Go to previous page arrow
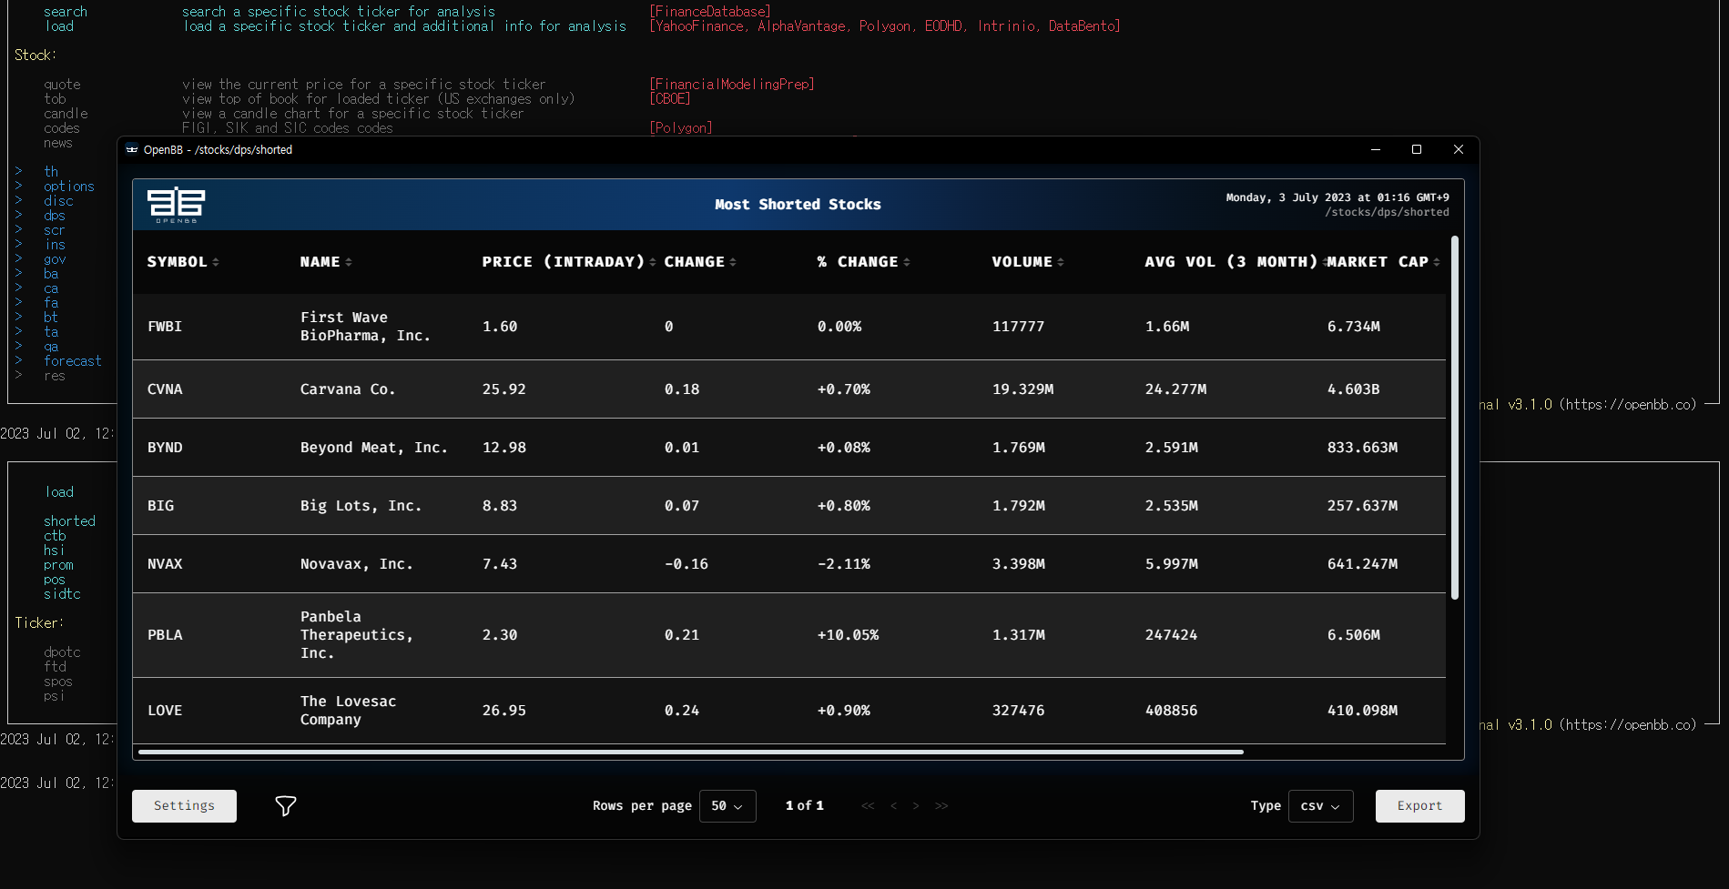The width and height of the screenshot is (1729, 889). [894, 806]
